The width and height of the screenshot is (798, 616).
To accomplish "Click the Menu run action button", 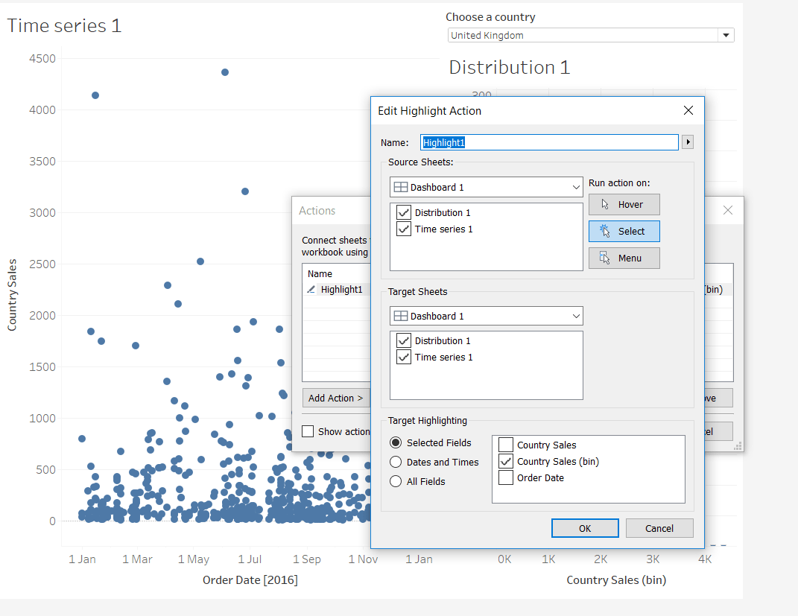I will click(x=624, y=258).
